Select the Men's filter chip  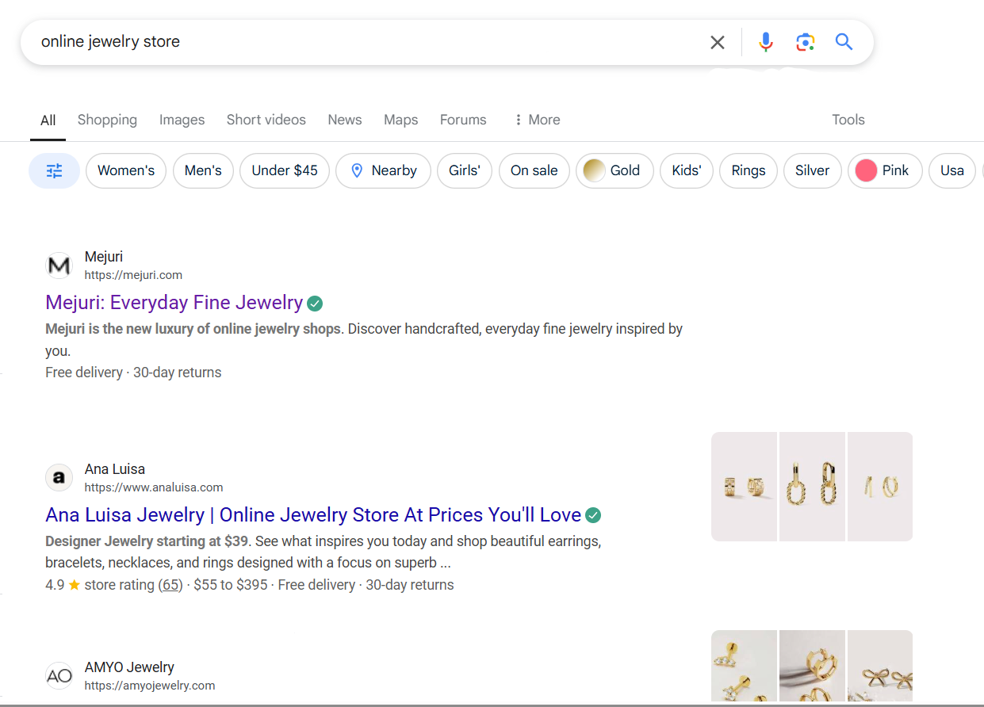pos(203,170)
